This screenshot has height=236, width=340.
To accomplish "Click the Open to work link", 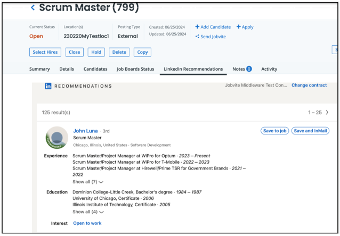I will (87, 223).
